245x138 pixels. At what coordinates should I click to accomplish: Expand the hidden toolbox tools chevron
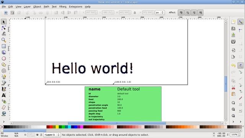click(4, 122)
